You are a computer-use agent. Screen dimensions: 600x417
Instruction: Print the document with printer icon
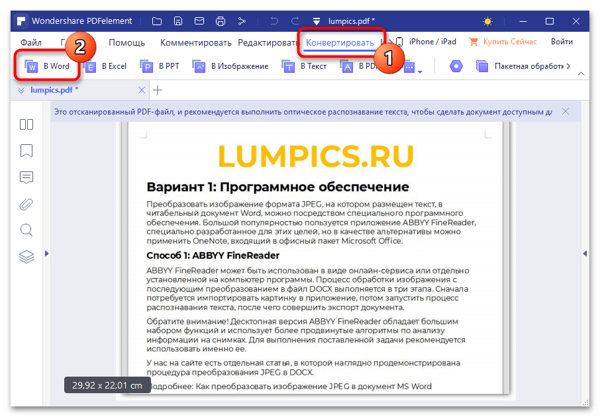pos(221,21)
